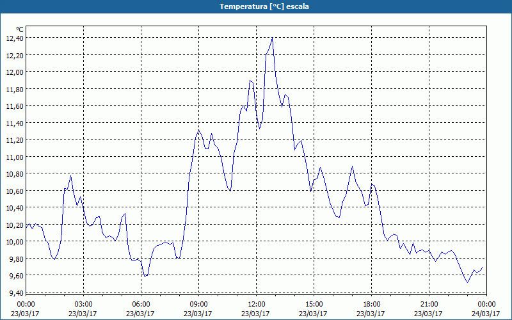Screen dimensions: 512x320
Task: Click the 12:00 time axis label
Action: pyautogui.click(x=257, y=305)
